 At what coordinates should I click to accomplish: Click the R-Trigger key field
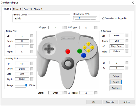[86, 28]
